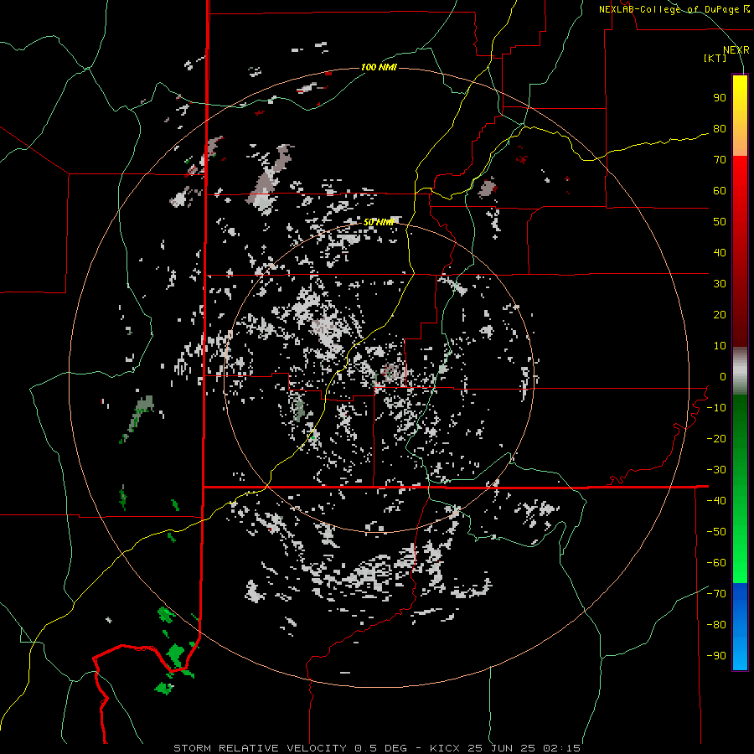Click the 30 value on velocity scale
This screenshot has height=754, width=754.
720,284
